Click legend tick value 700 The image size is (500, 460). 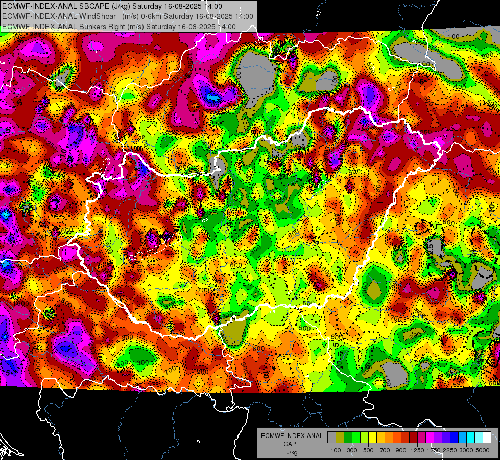(385, 450)
